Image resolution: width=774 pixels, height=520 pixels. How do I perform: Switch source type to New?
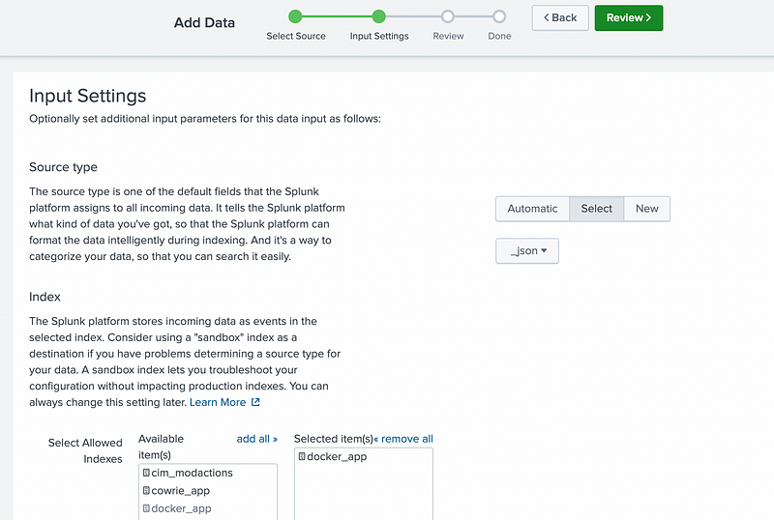tap(646, 209)
